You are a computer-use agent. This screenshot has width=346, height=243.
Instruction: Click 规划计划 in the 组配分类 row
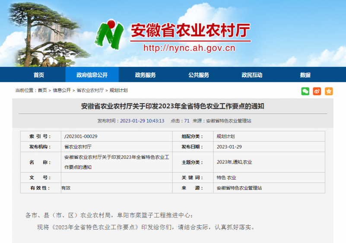point(225,136)
